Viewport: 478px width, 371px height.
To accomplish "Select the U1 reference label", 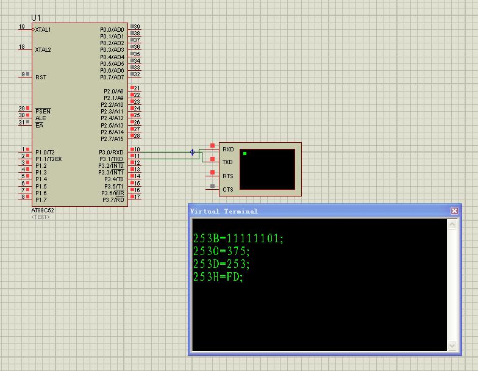I will [36, 18].
